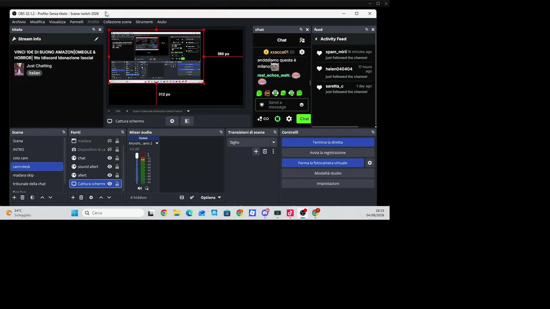Show the hidden madara source
Viewport: 550px width, 309px height.
pos(110,141)
